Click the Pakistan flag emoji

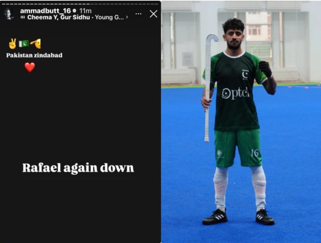24,44
